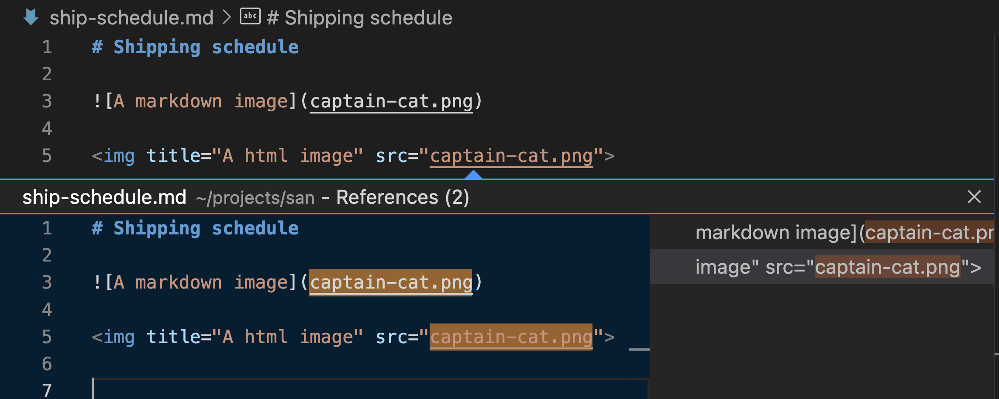The height and width of the screenshot is (399, 999).
Task: Open the Shipping schedule breadcrumb entry
Action: click(359, 17)
